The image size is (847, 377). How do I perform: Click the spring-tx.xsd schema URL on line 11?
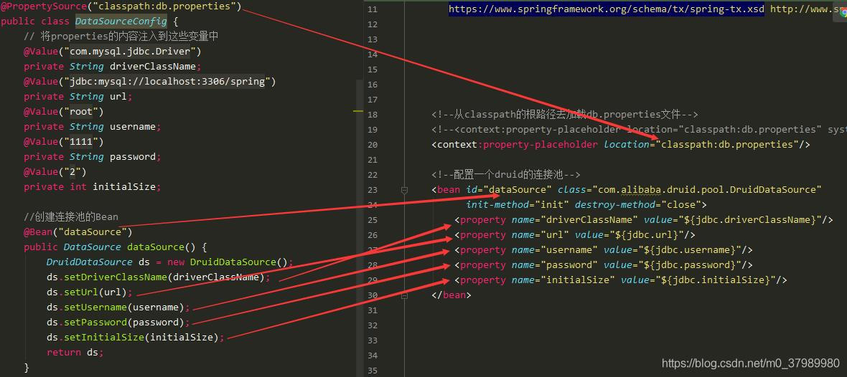pyautogui.click(x=606, y=9)
